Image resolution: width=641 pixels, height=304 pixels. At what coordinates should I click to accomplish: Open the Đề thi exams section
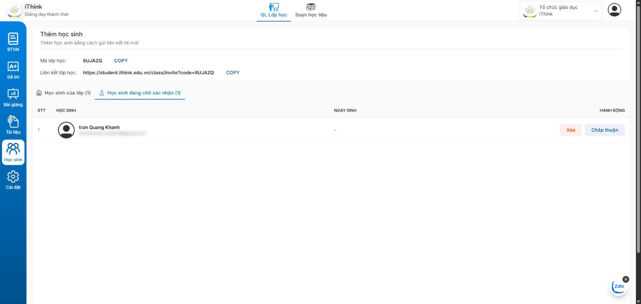pyautogui.click(x=13, y=70)
